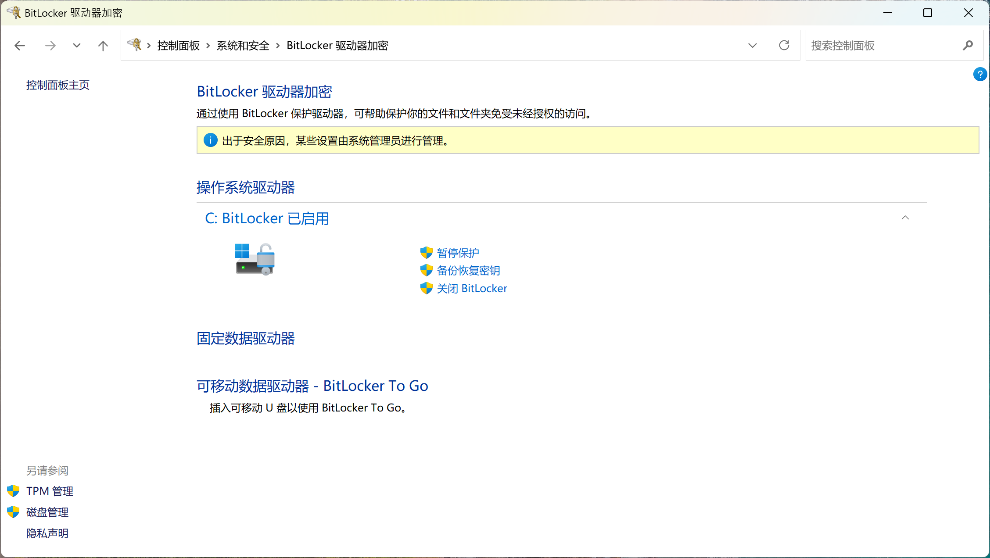The image size is (990, 558).
Task: Open help with the blue question mark
Action: [979, 74]
